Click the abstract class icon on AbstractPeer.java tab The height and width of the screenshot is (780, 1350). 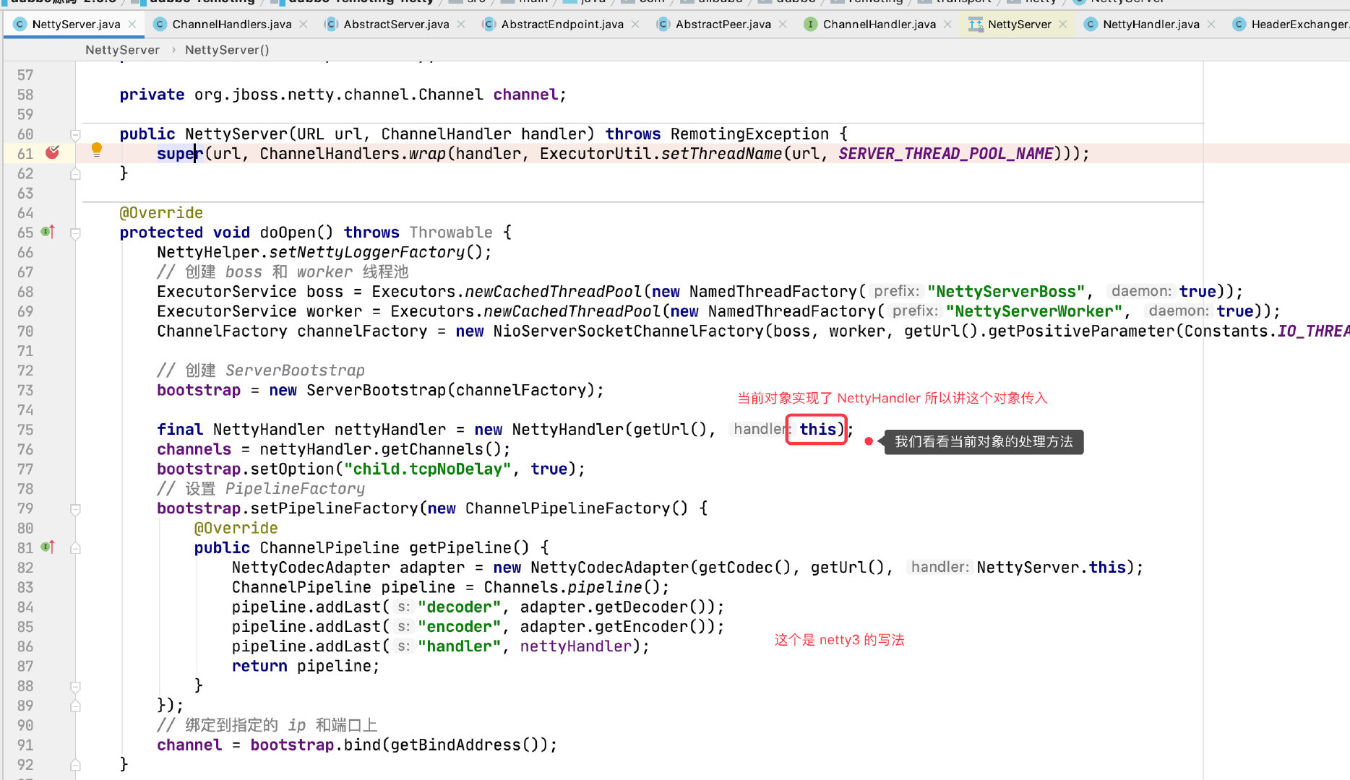pyautogui.click(x=663, y=24)
